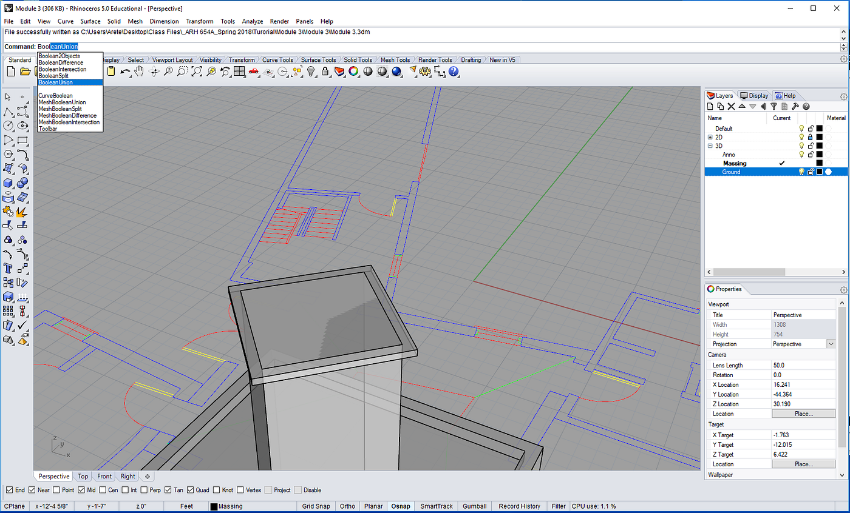Uncheck the End osnap checkbox
The image size is (850, 513).
pos(9,490)
